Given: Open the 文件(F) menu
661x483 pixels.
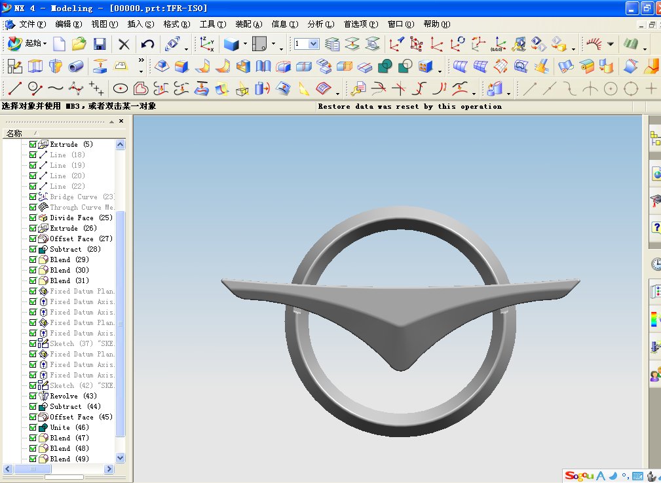Looking at the screenshot, I should point(32,24).
